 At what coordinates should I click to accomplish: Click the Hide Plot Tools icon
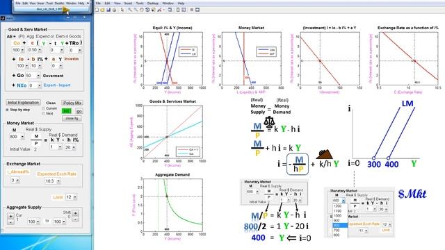tap(192, 10)
